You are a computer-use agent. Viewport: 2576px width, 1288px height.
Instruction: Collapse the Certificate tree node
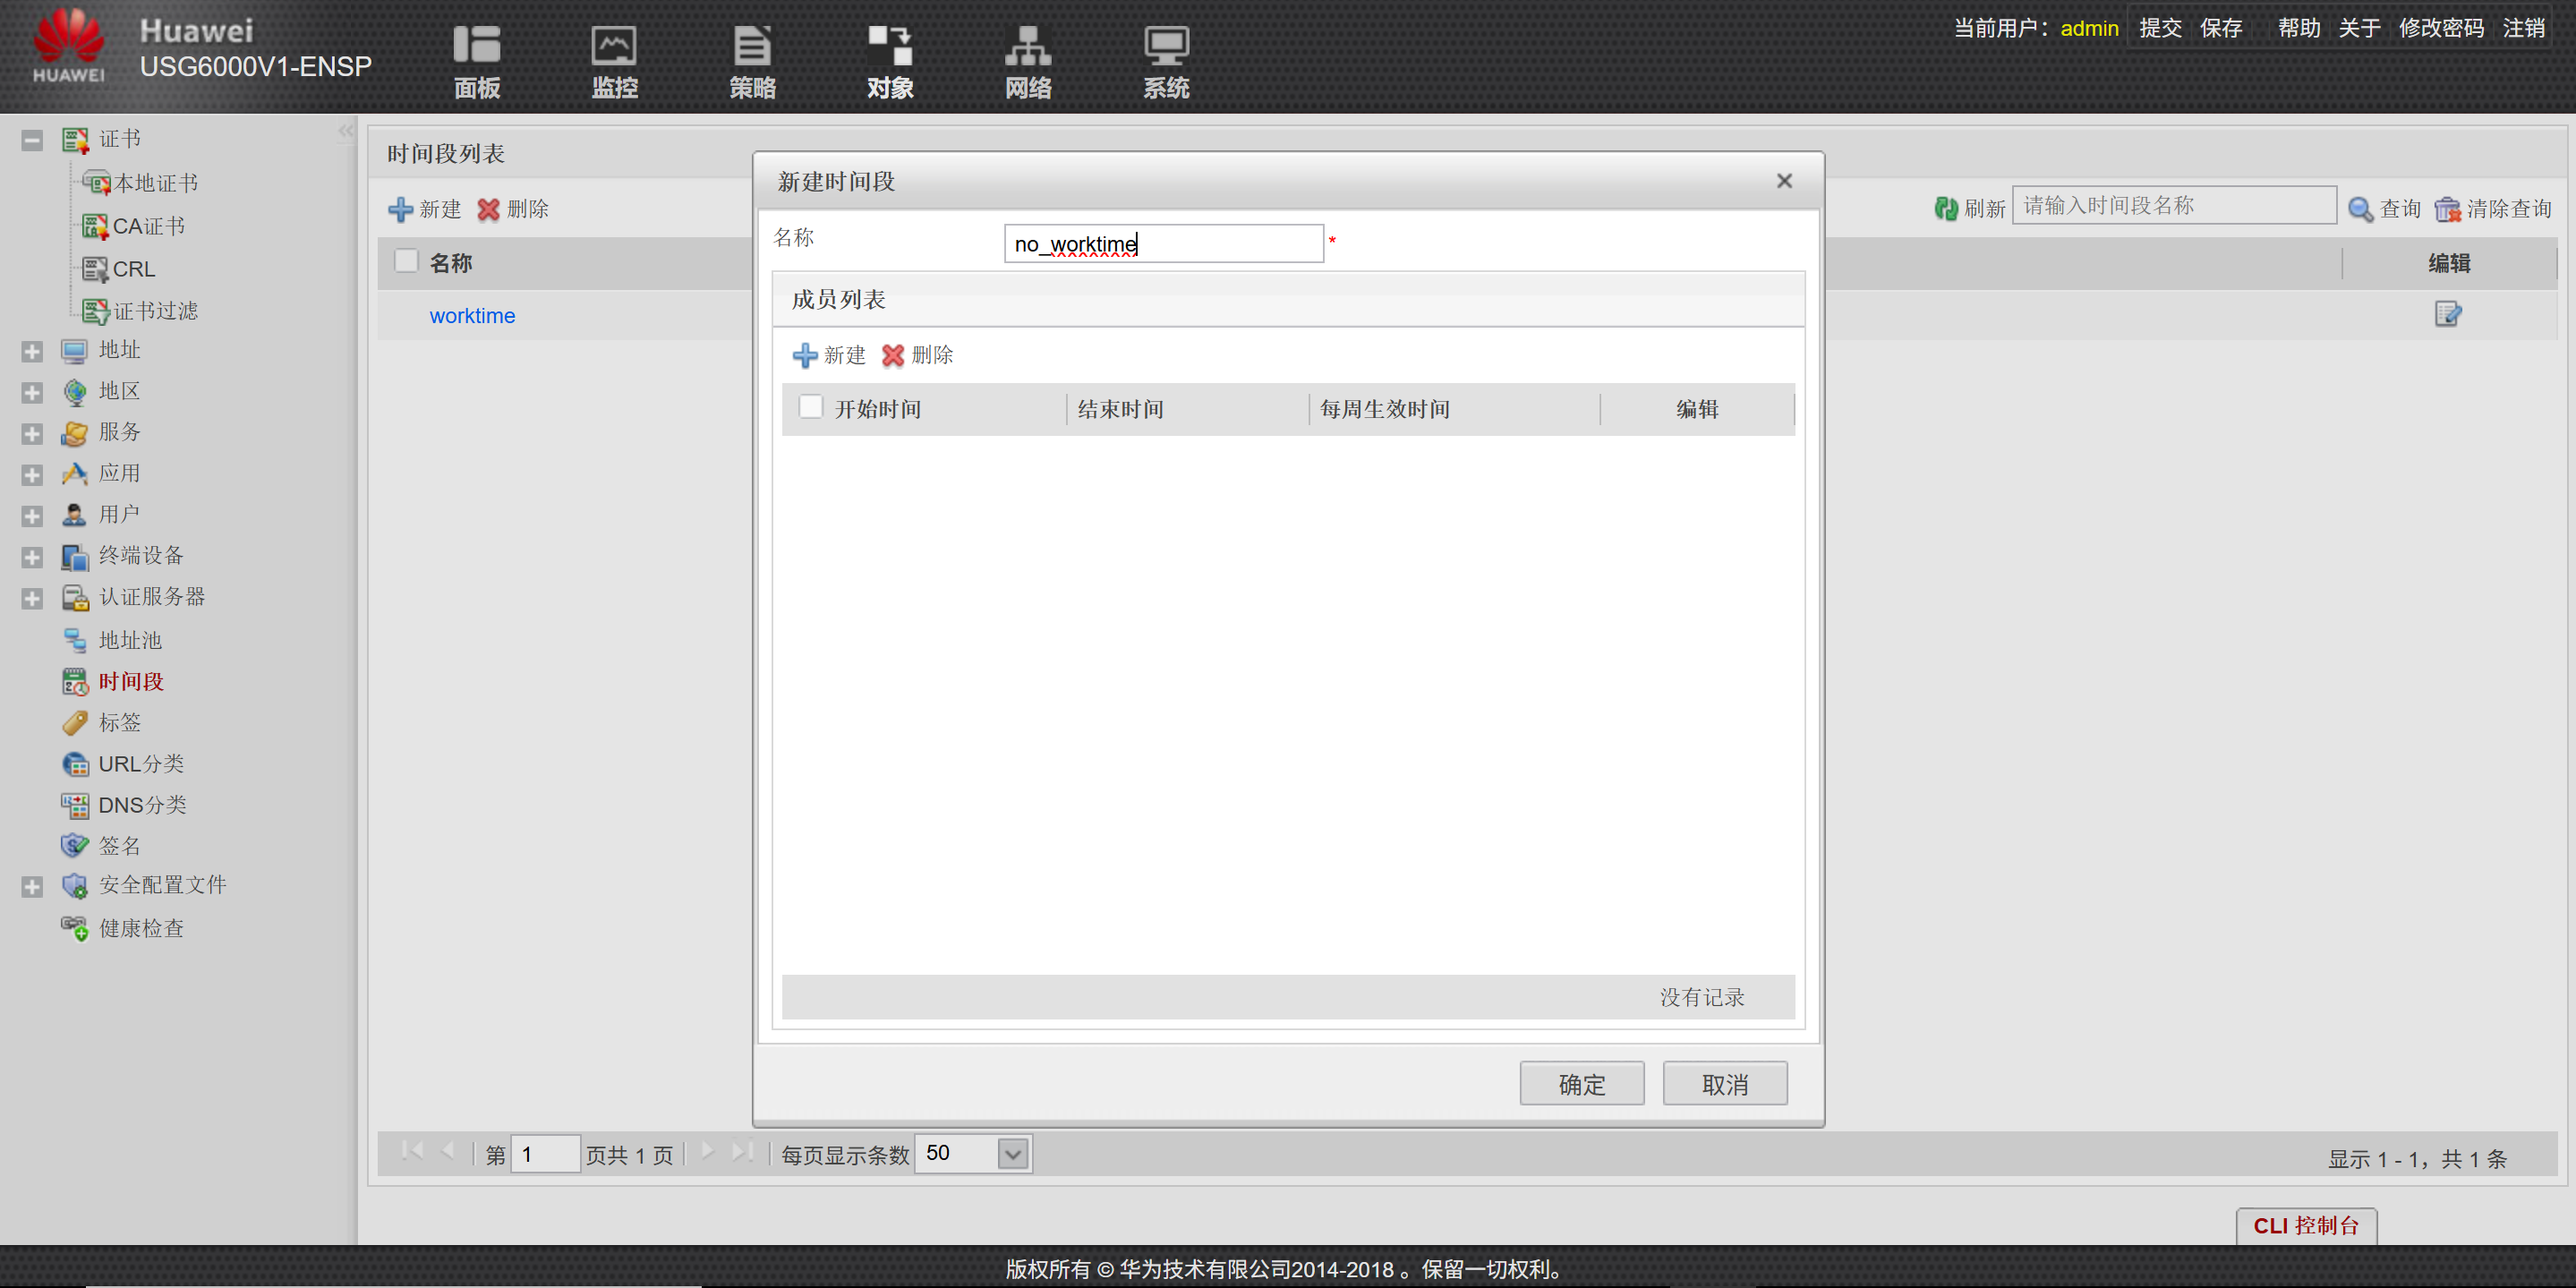coord(32,140)
